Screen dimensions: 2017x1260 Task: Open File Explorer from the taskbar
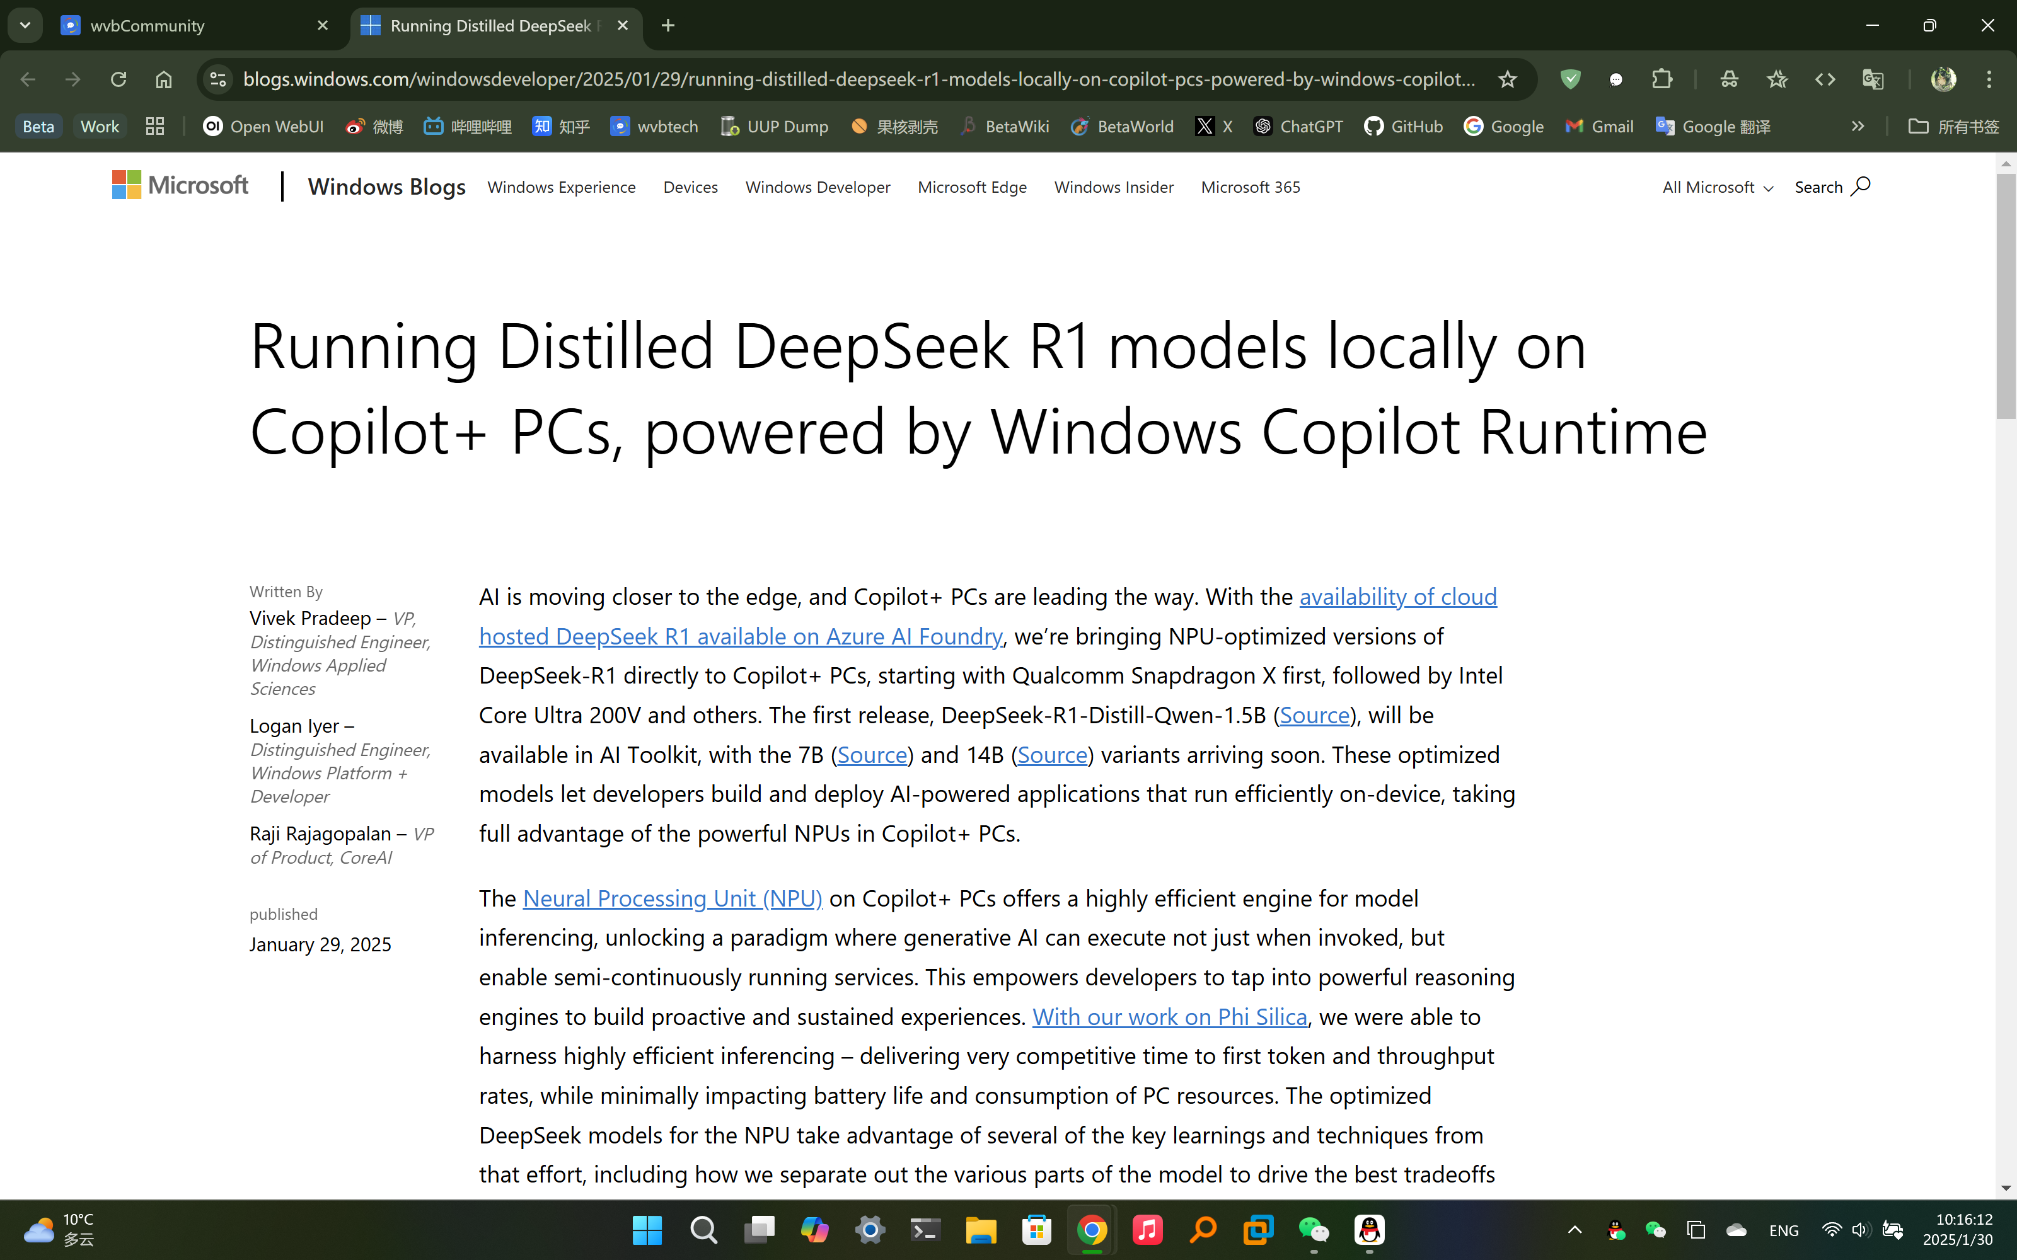click(x=981, y=1230)
